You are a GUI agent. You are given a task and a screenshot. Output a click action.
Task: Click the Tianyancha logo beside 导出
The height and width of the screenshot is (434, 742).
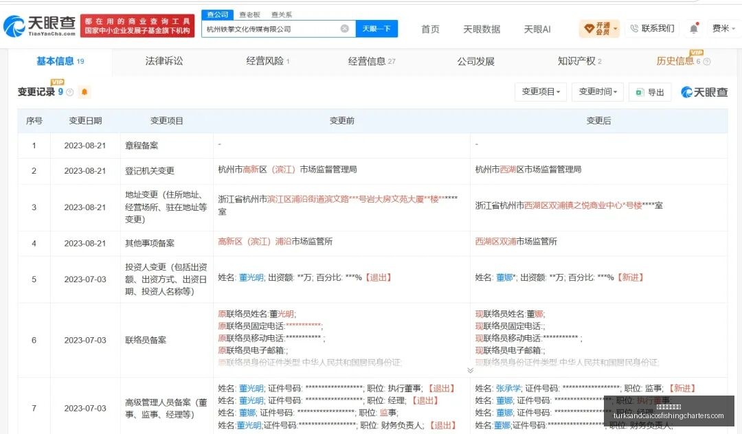pyautogui.click(x=704, y=92)
